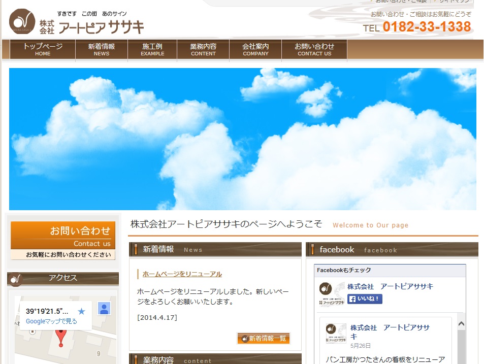Click the Facebook feed scrollbar up arrow
The height and width of the screenshot is (364, 484).
461,323
